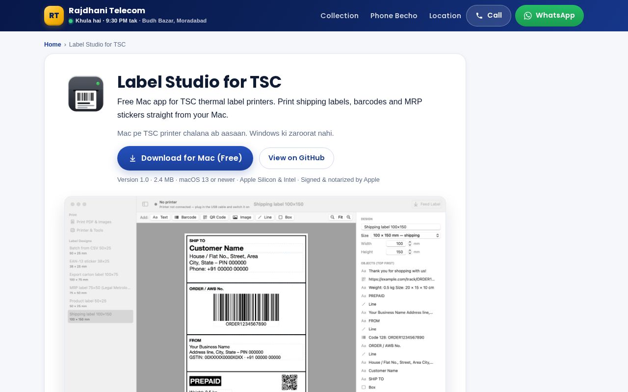Click the Label Studio printer app icon

point(86,94)
